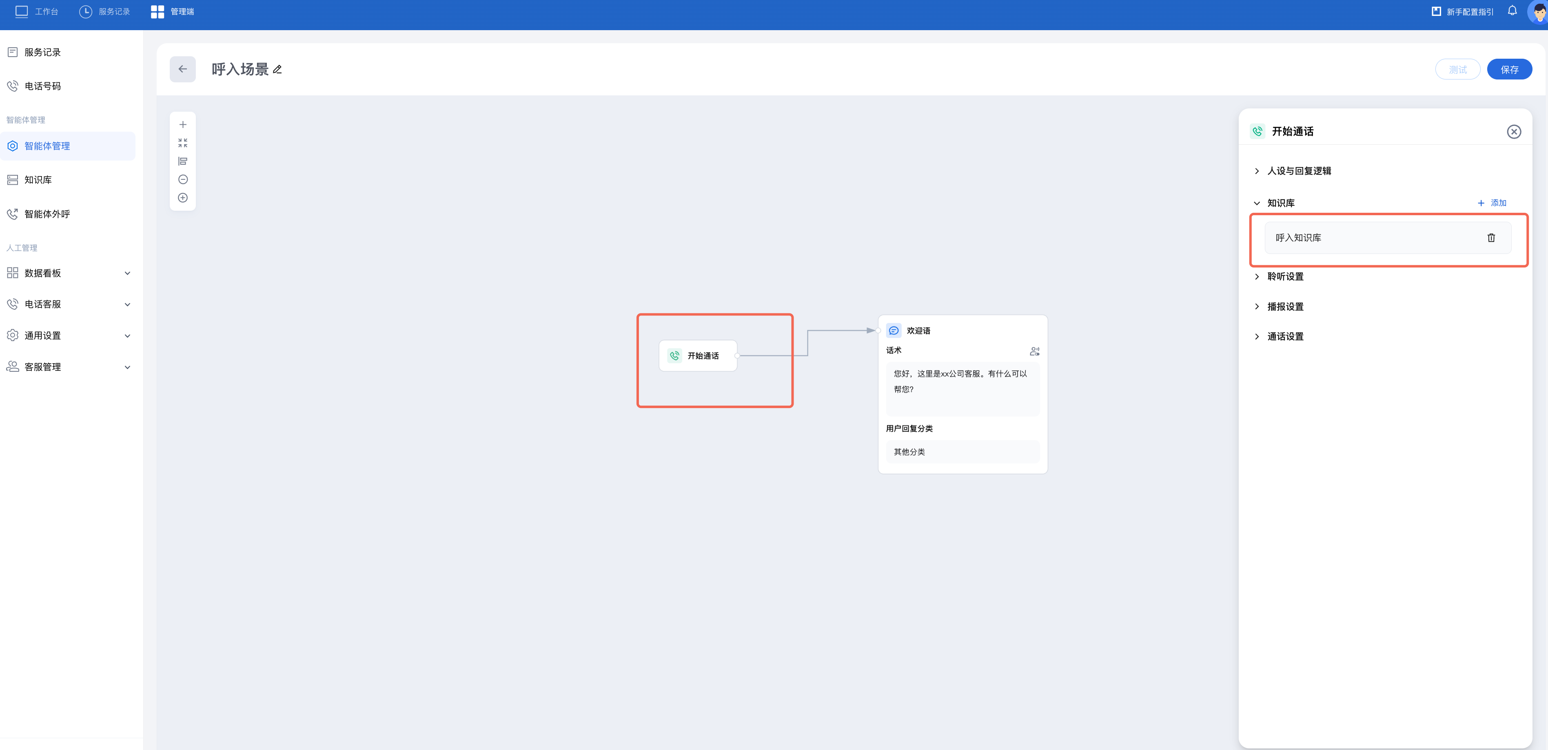
Task: Click the fit-to-screen canvas icon
Action: tap(183, 143)
